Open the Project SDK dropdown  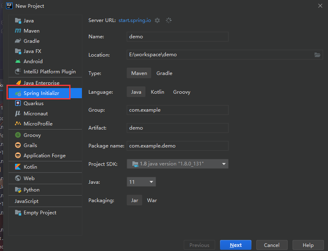point(177,164)
